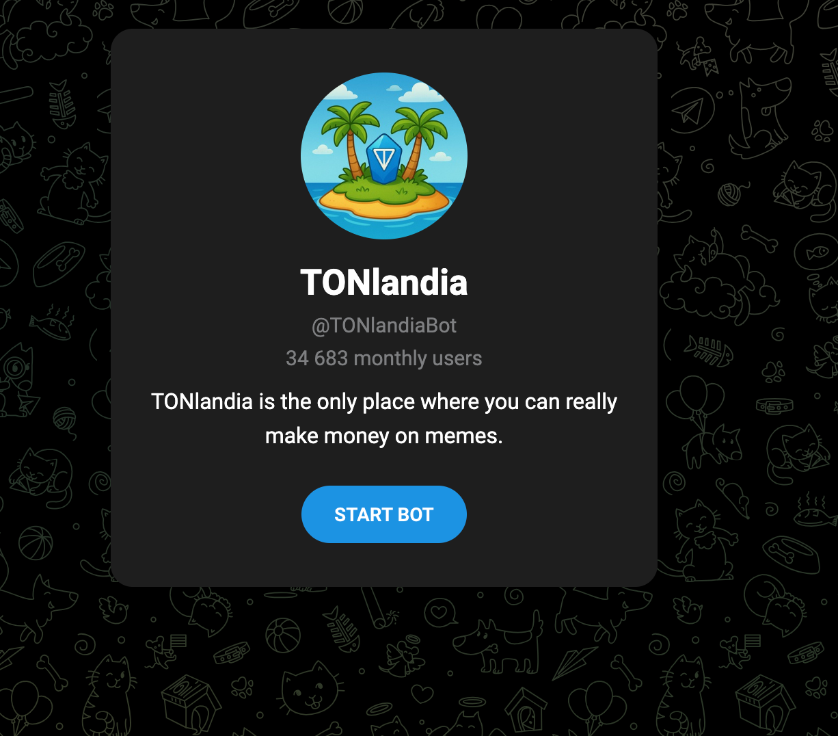
Task: Click the 'make money on memes' description line
Action: 384,436
